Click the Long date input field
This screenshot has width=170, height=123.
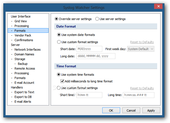[x=96, y=56]
